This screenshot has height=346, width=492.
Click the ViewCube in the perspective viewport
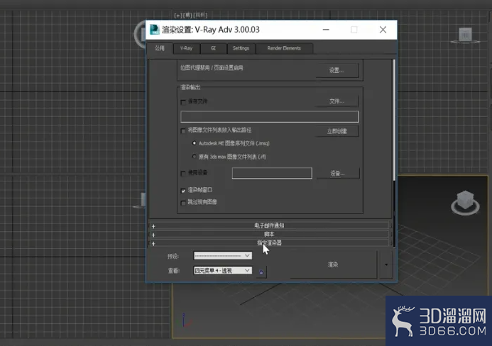tap(465, 203)
